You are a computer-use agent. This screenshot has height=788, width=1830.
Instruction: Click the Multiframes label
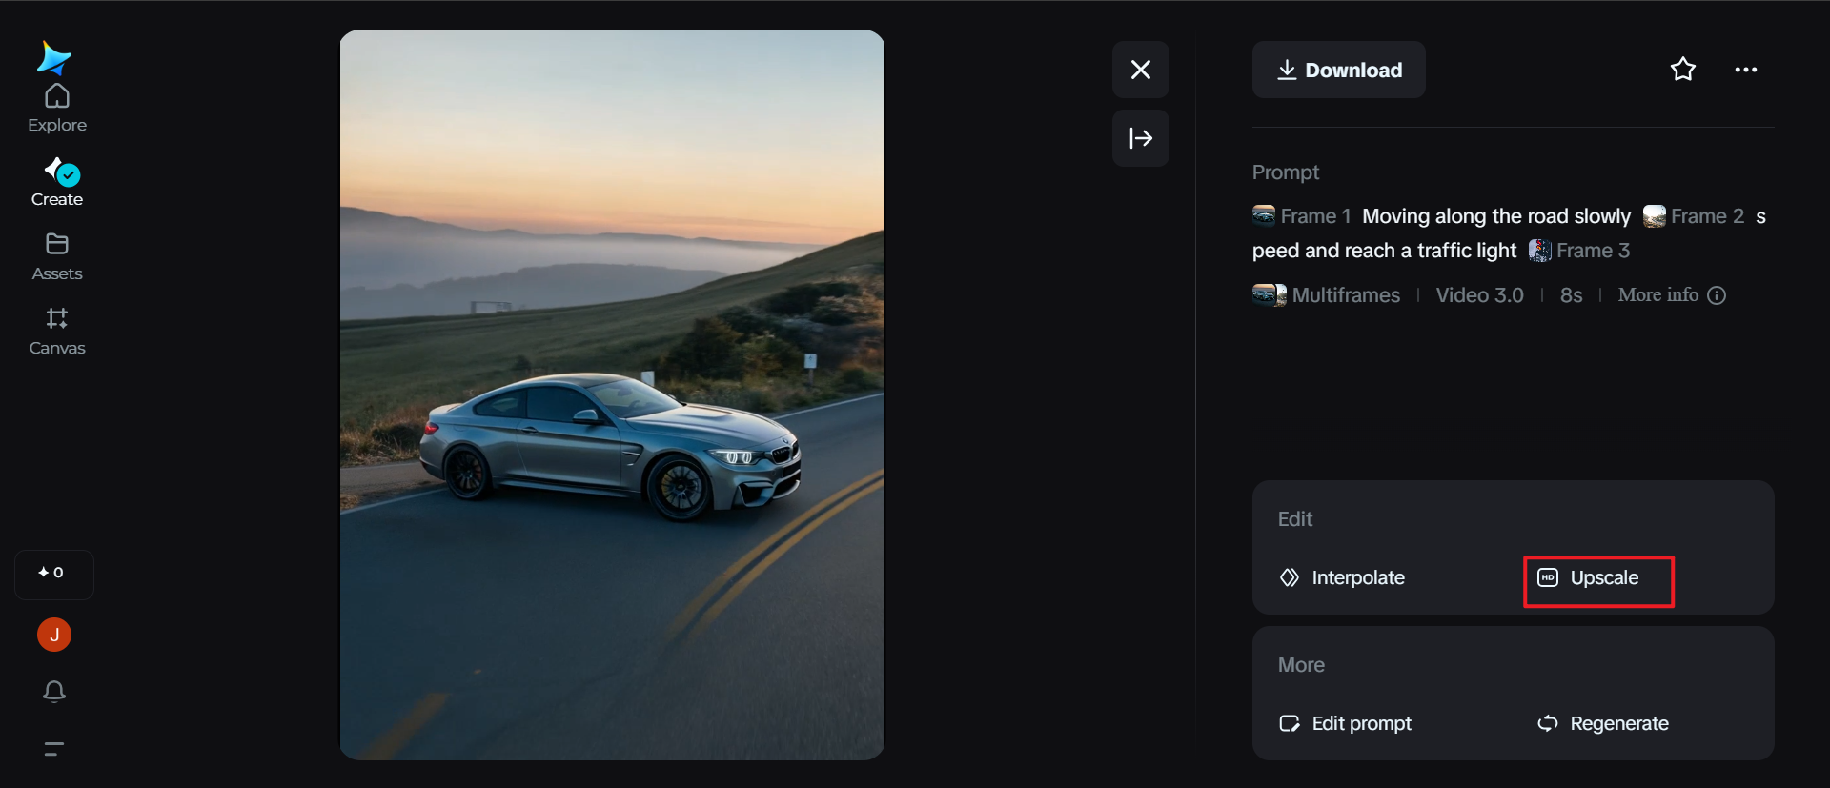[1346, 295]
